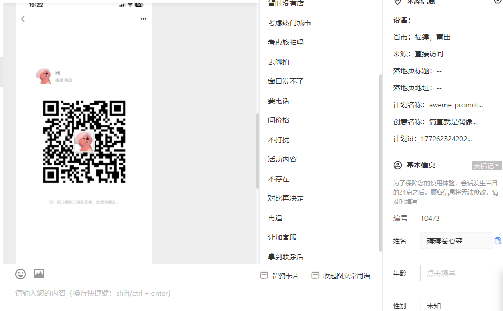Click the 省市 福建，莆田 text
503x311 pixels.
422,37
